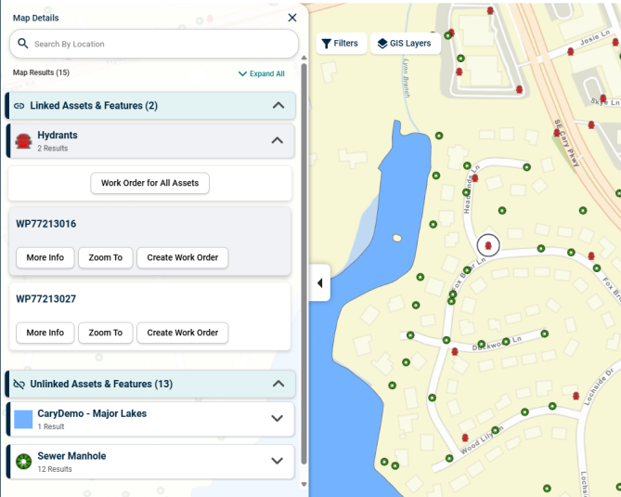Click Work Order for All Assets button
Image resolution: width=621 pixels, height=497 pixels.
coord(149,183)
